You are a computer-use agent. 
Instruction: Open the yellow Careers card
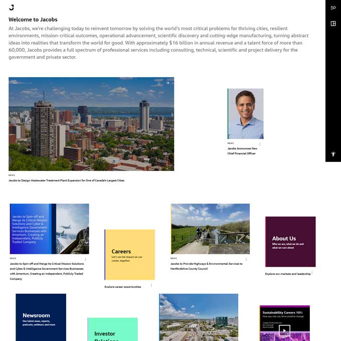coord(129,255)
